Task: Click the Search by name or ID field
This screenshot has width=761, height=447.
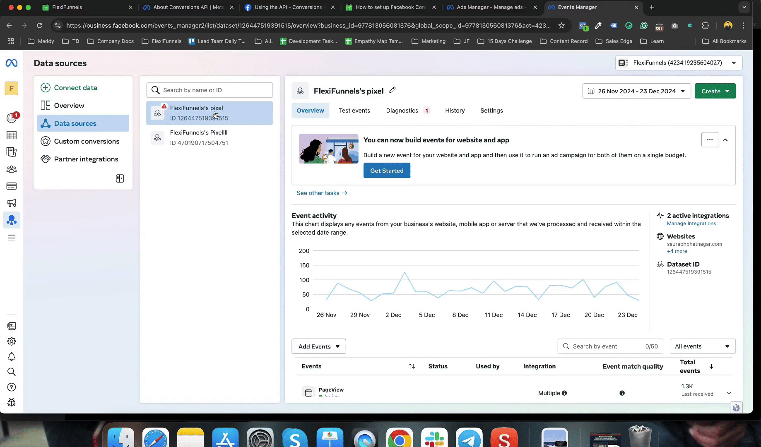Action: 210,90
